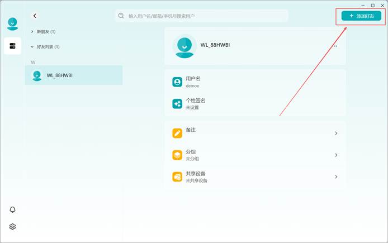Click the WL_88HWBI profile name heading

pyautogui.click(x=215, y=45)
